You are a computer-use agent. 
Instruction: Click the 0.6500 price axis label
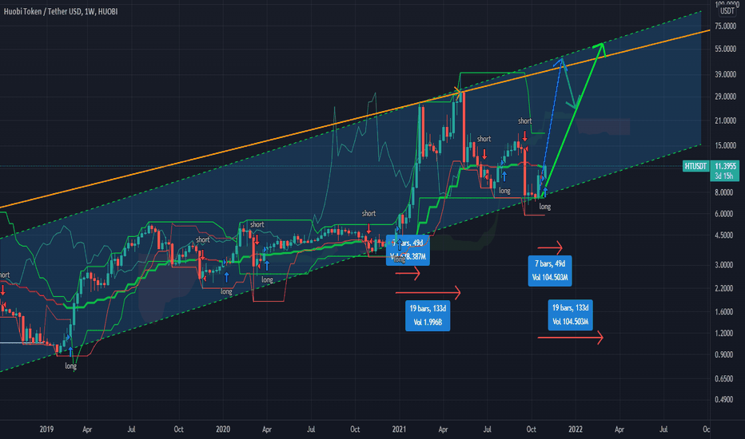click(723, 378)
